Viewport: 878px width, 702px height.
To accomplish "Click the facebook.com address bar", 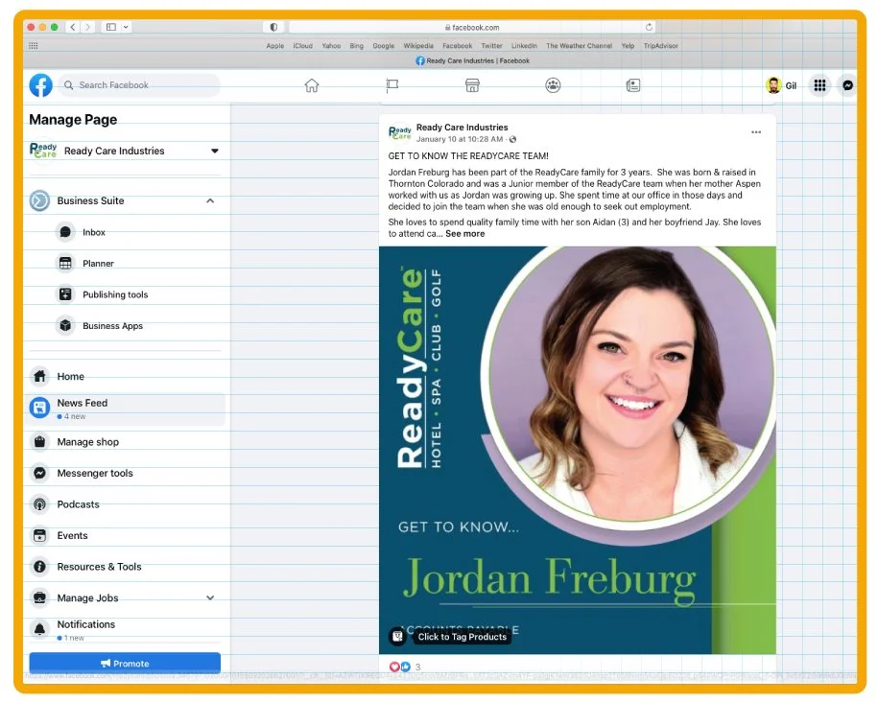I will click(471, 27).
